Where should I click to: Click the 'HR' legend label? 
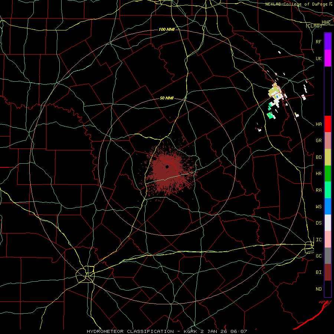(x=318, y=174)
